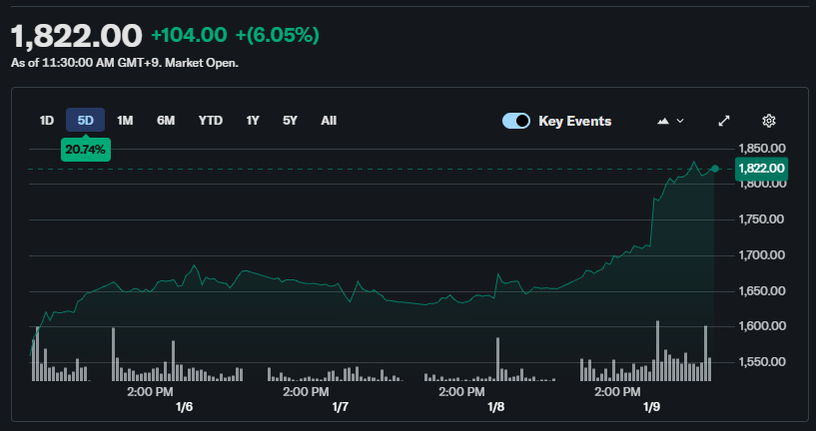Click the Key Events label text
Image resolution: width=816 pixels, height=431 pixels.
click(x=575, y=121)
